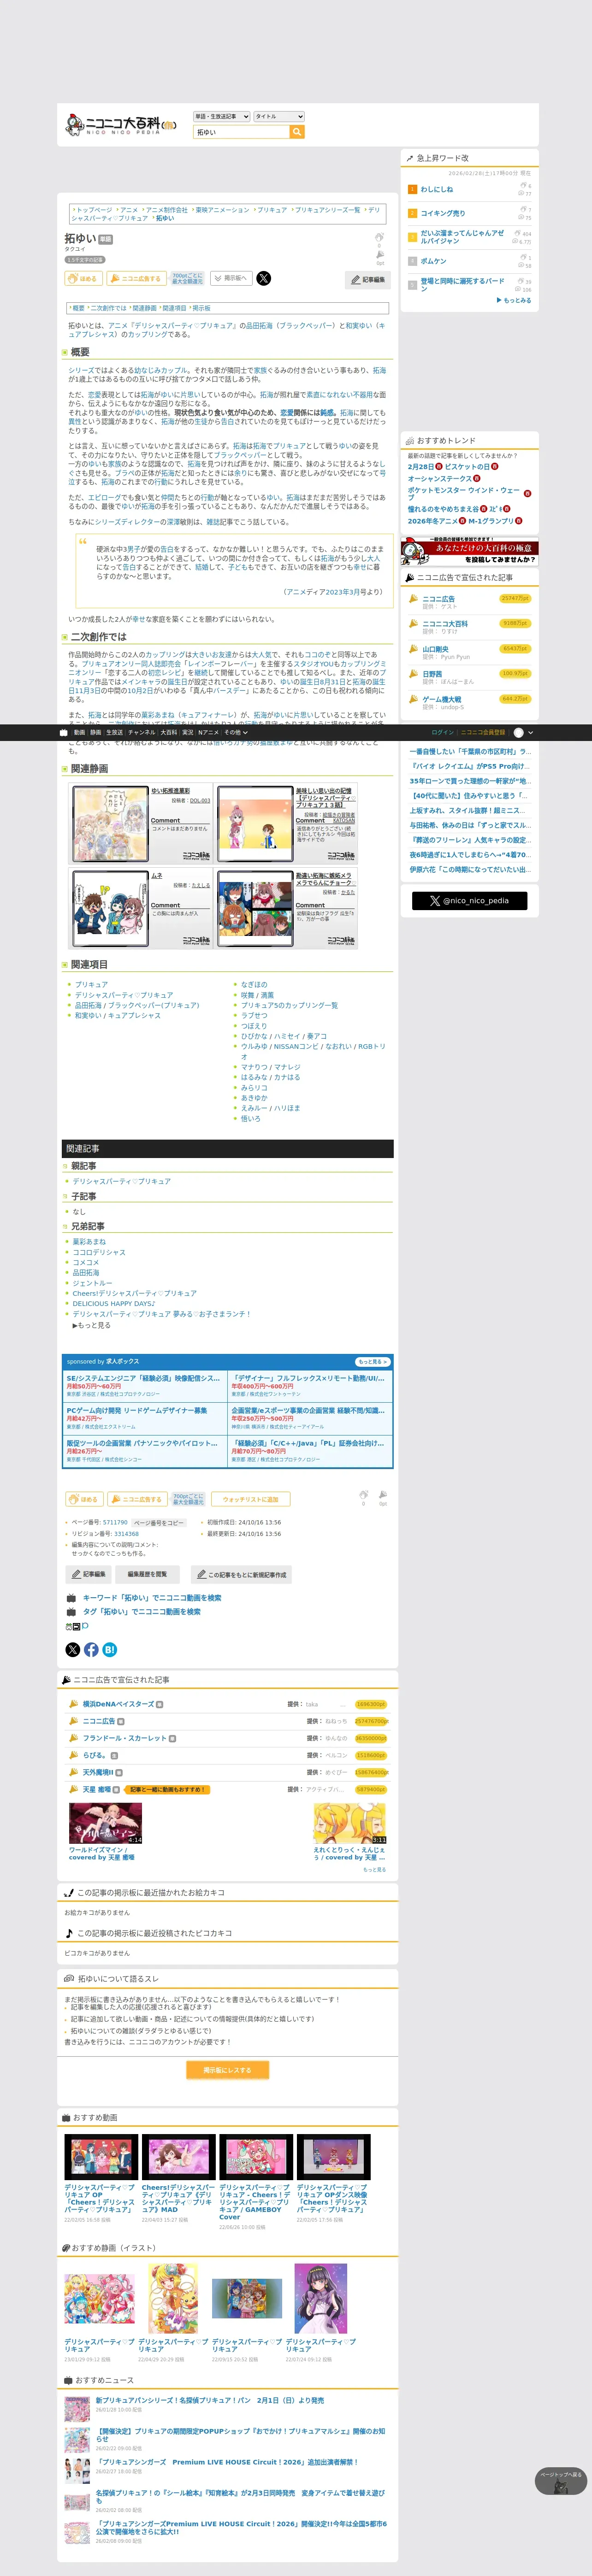Open the タイトル search-type dropdown
Screen dimensions: 592x2576
pyautogui.click(x=278, y=116)
